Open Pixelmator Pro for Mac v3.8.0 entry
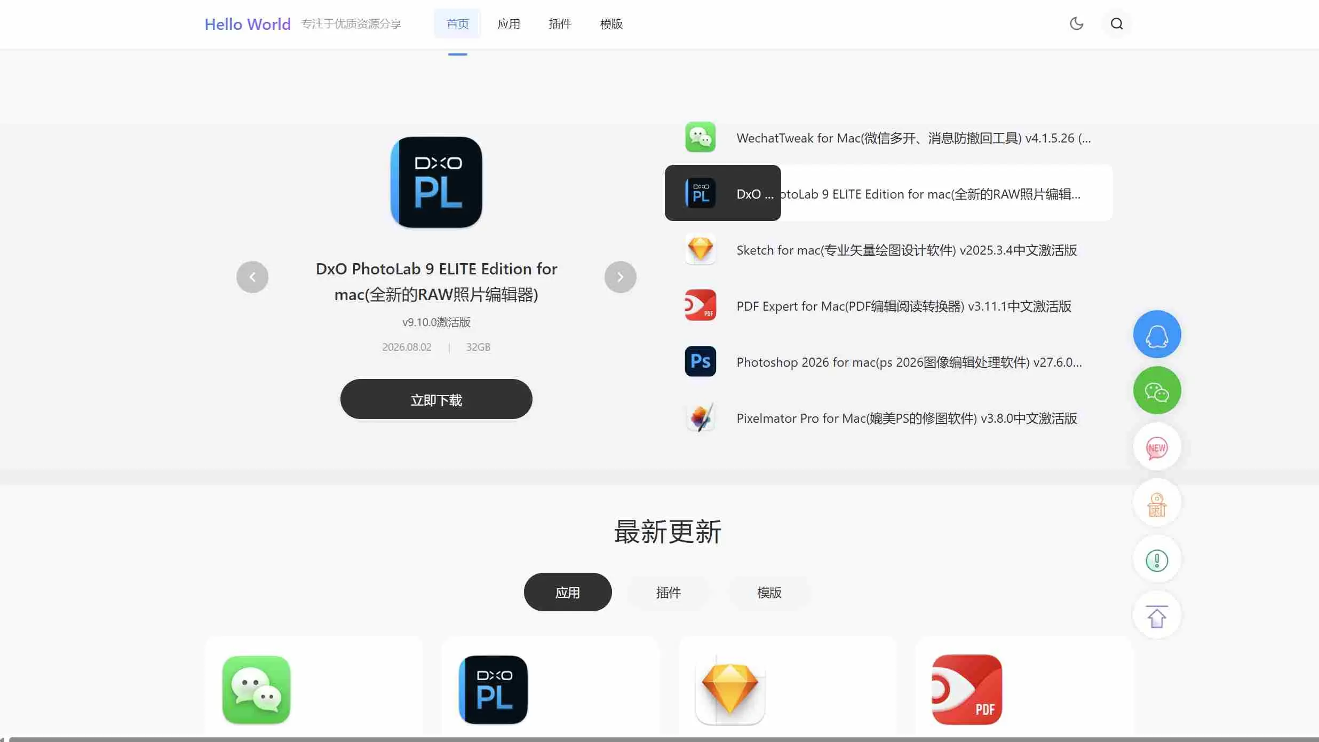The image size is (1319, 742). 889,418
